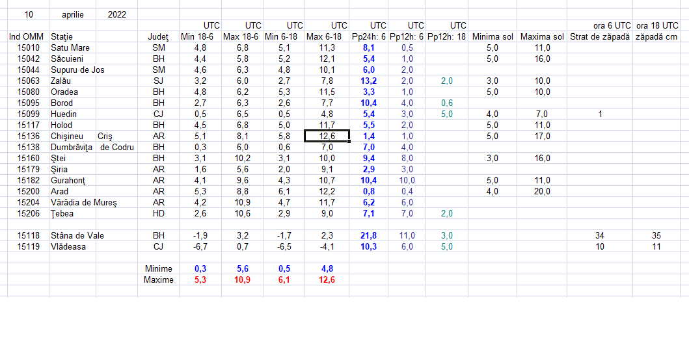689x351 pixels.
Task: Select index cell 15099
Action: (x=29, y=114)
